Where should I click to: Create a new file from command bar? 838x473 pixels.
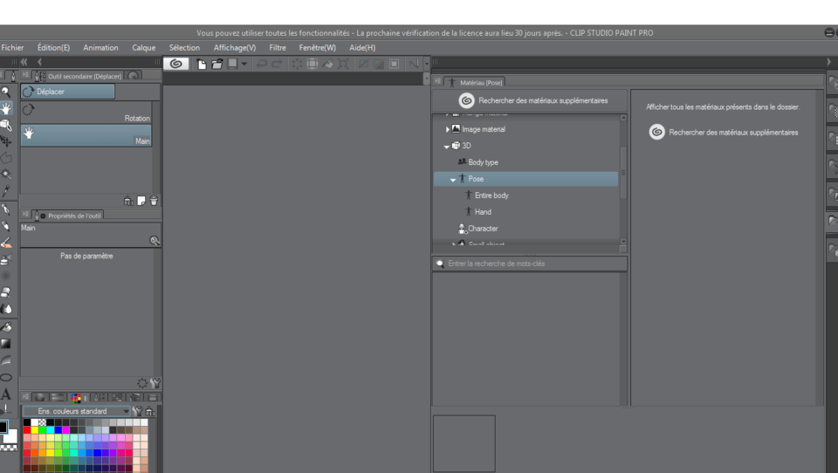202,64
